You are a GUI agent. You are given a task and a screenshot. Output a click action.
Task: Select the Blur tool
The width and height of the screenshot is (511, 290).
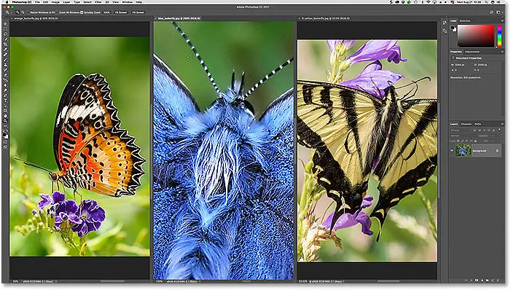6,85
